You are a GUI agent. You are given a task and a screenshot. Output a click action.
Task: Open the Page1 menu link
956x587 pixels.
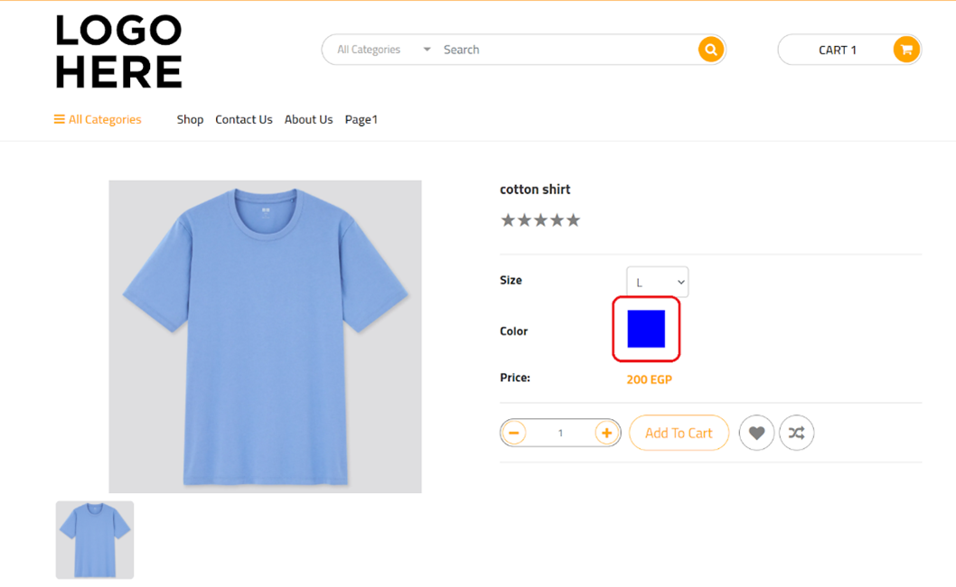click(x=361, y=119)
